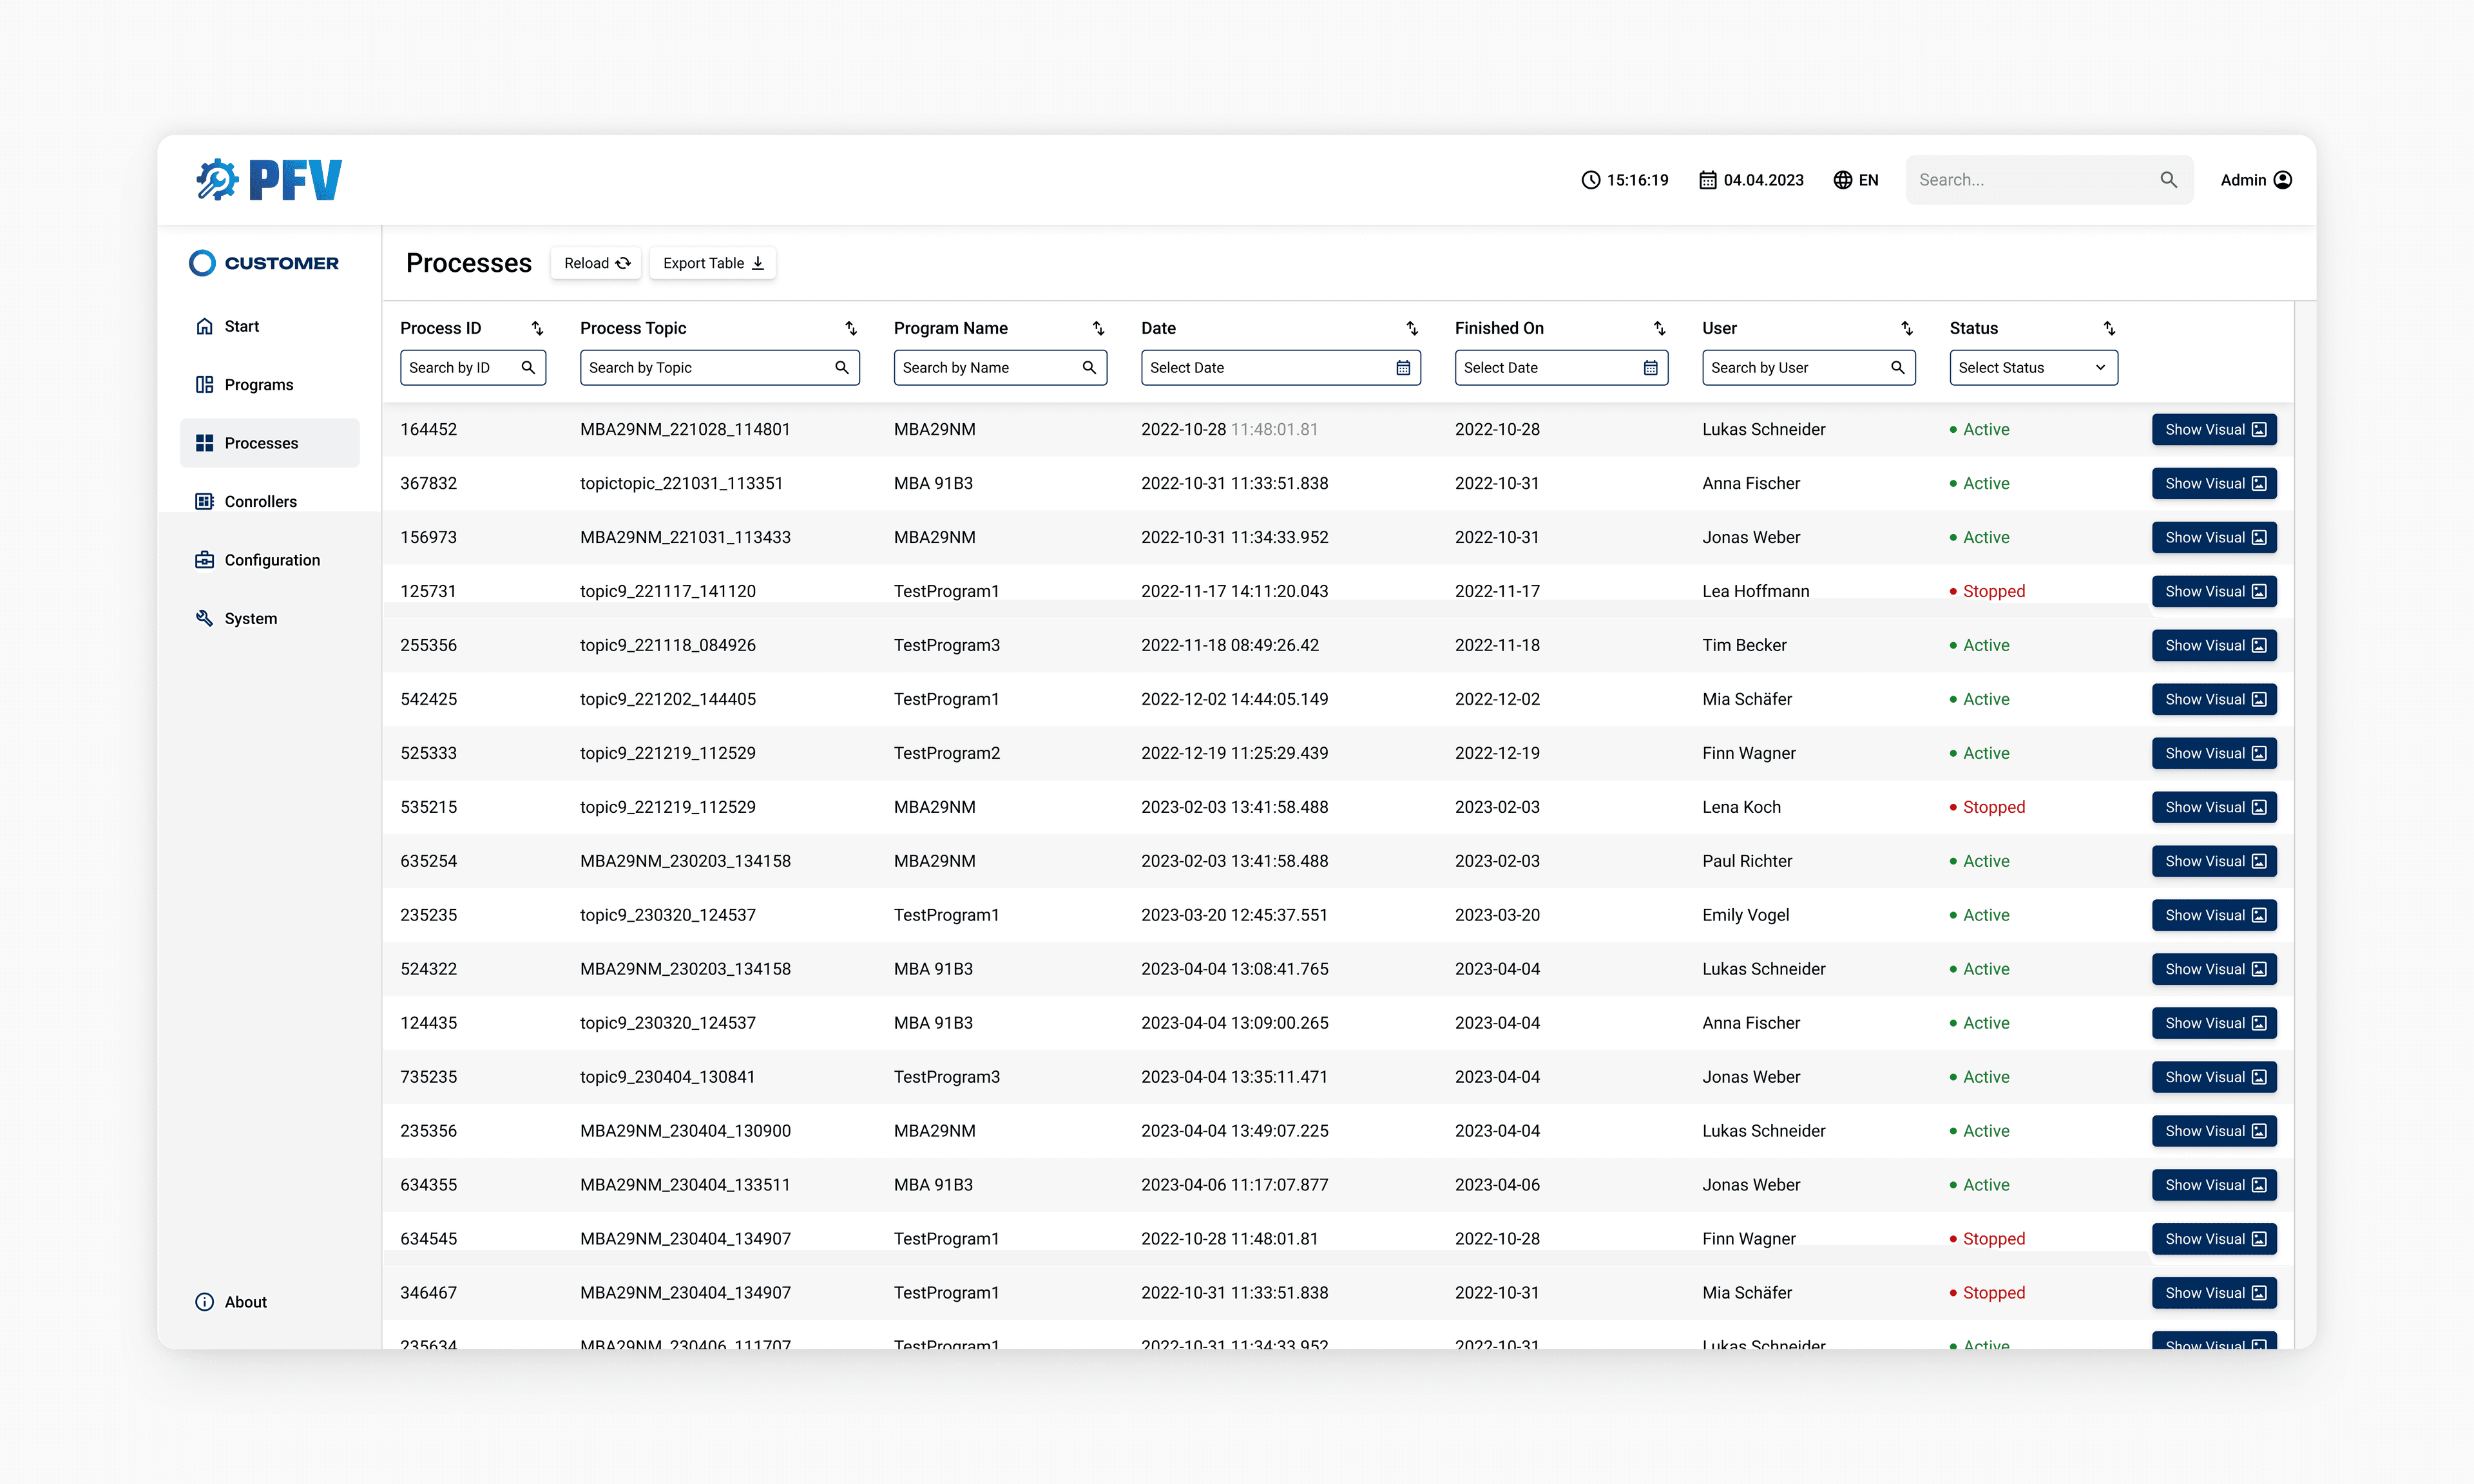The height and width of the screenshot is (1484, 2474).
Task: Sort the table by Program Name
Action: point(1098,328)
